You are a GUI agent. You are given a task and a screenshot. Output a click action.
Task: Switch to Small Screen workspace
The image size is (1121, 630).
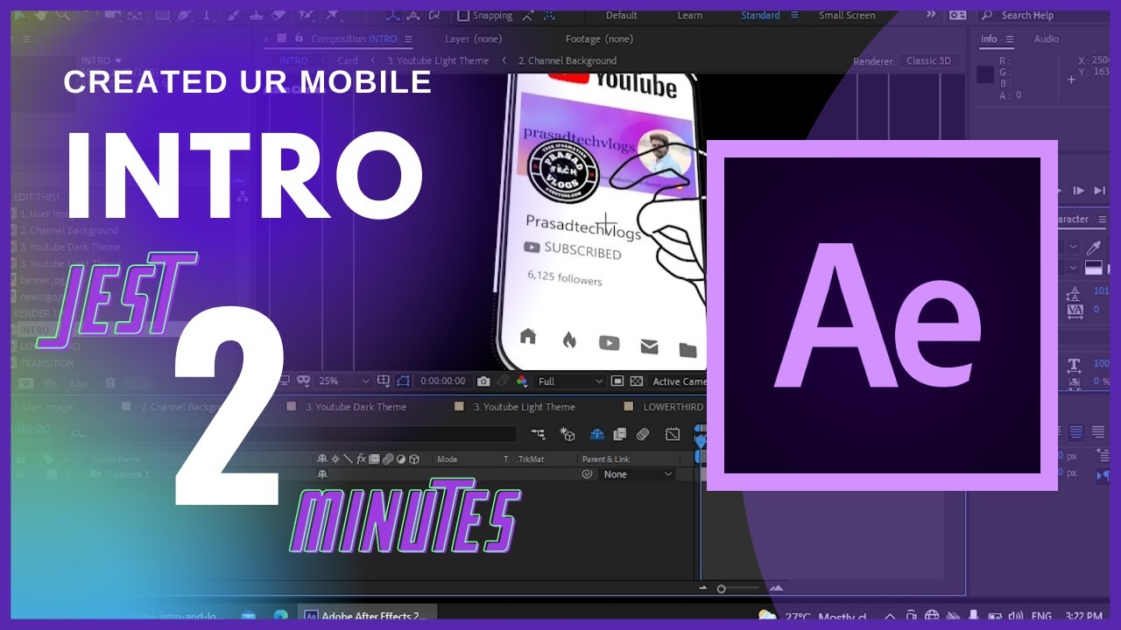[x=847, y=16]
